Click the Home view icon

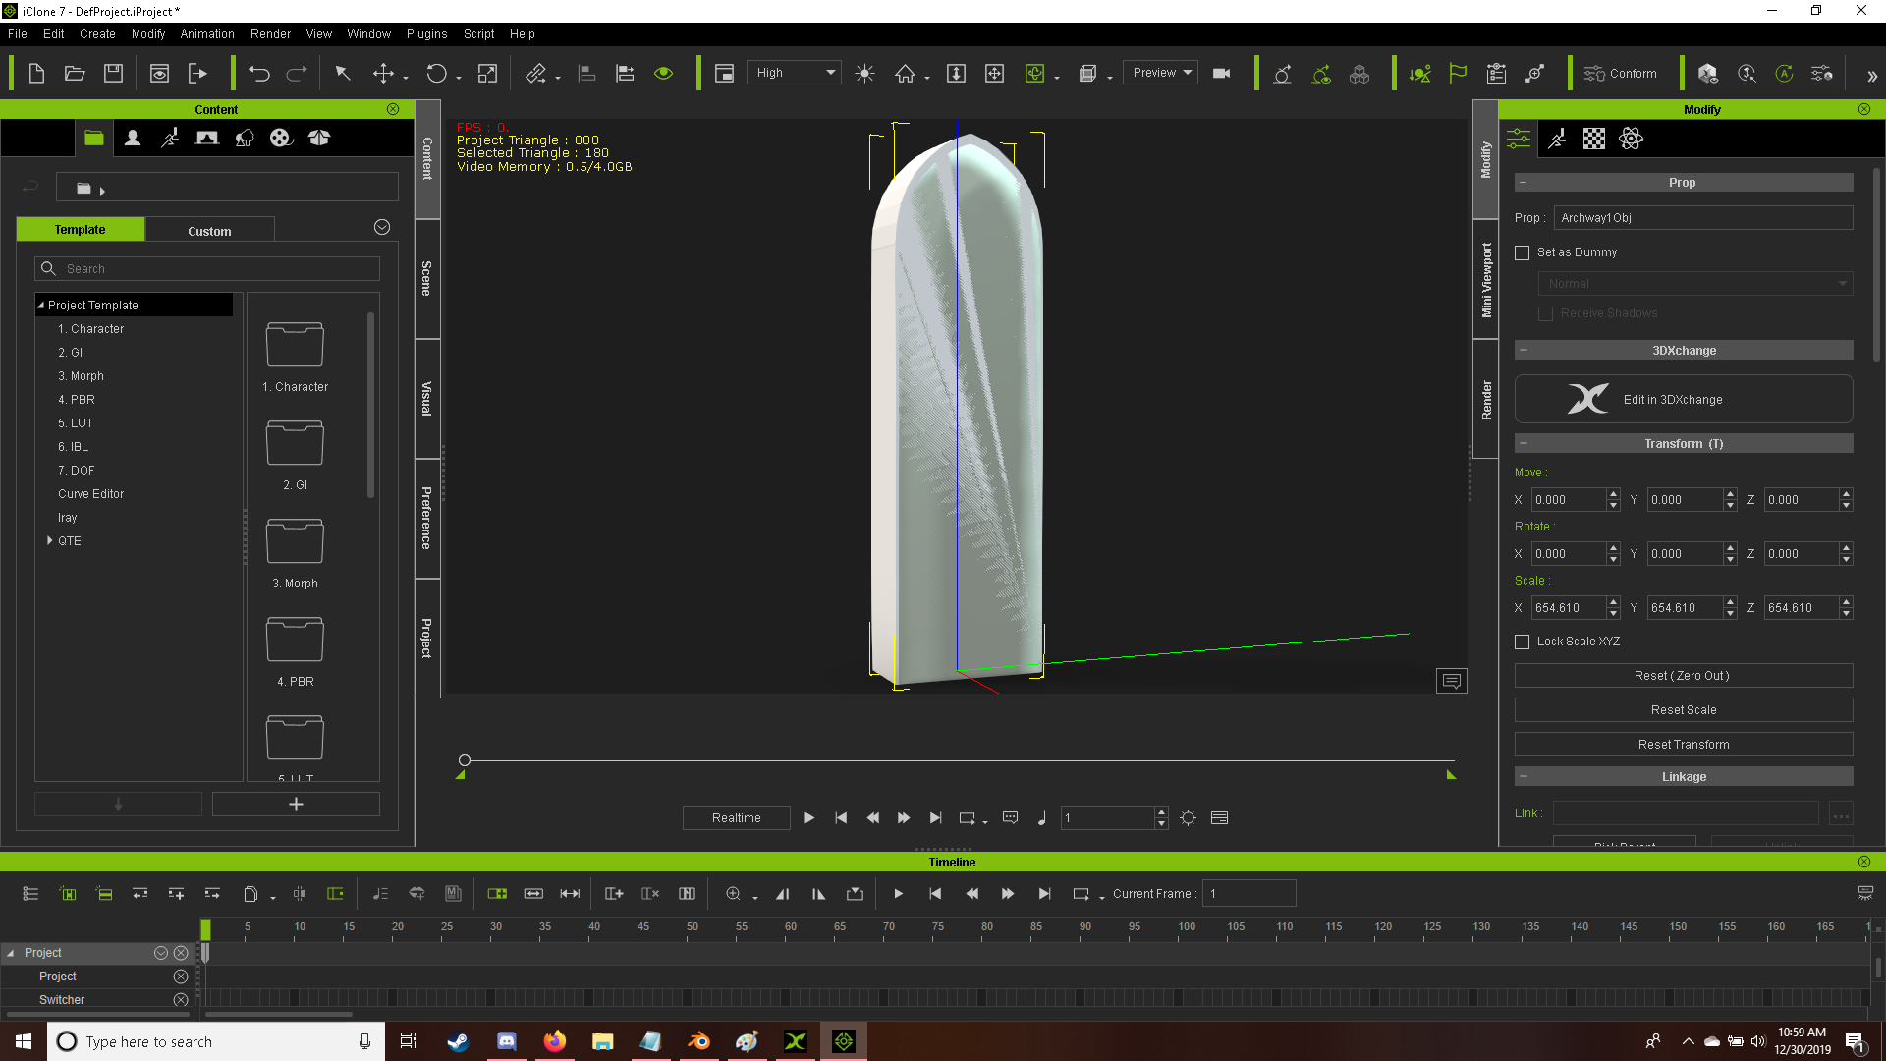click(905, 74)
